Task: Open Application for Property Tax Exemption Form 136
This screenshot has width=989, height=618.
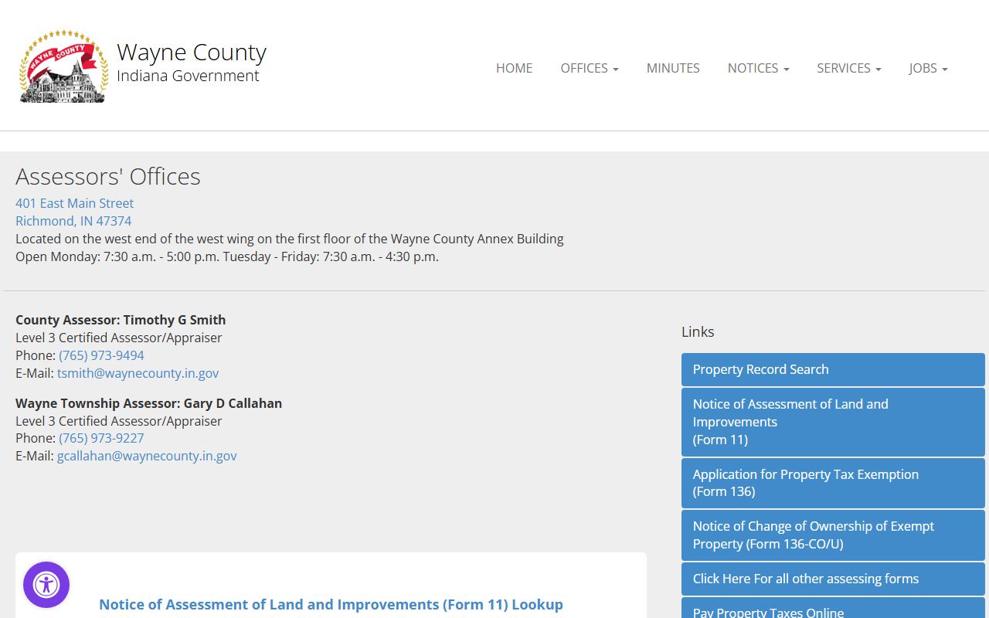Action: (x=833, y=483)
